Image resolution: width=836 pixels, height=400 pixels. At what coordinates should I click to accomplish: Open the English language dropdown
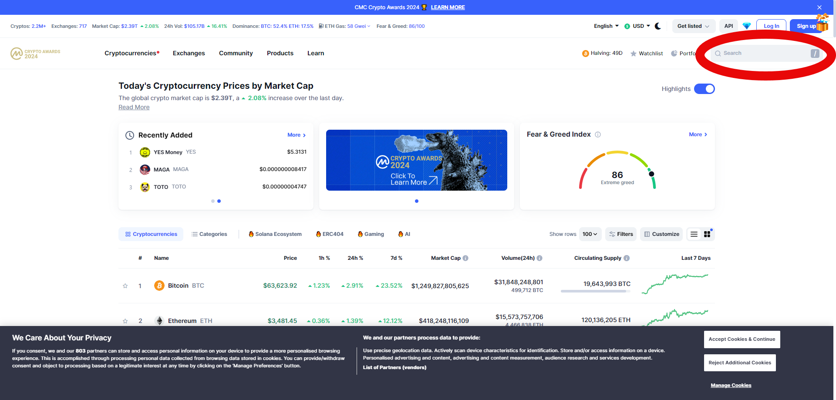606,26
